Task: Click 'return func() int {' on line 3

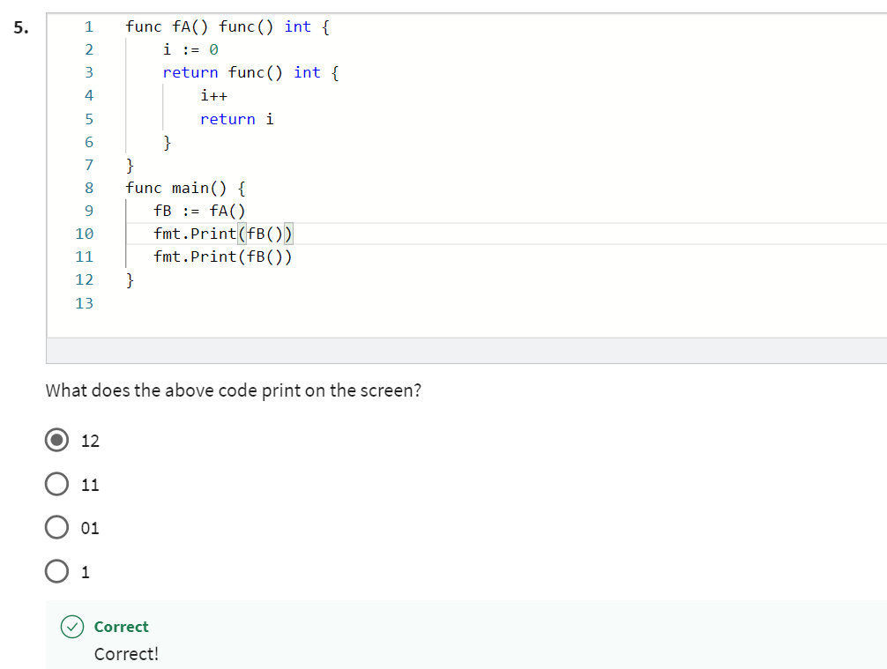Action: (x=250, y=72)
